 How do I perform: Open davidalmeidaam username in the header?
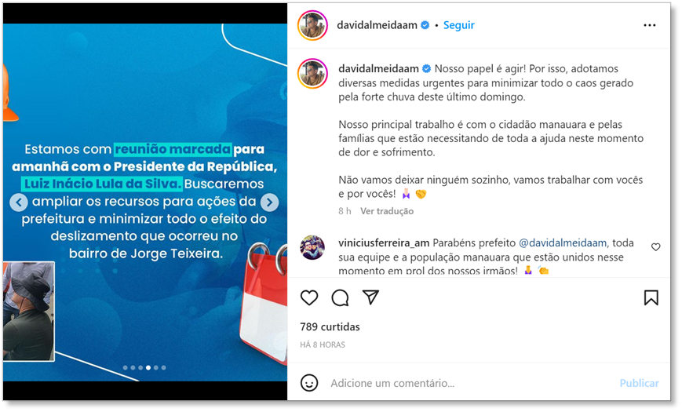click(x=377, y=25)
